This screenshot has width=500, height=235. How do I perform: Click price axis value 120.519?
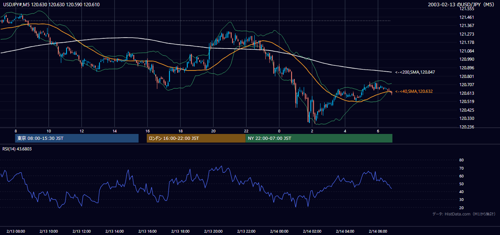point(467,101)
